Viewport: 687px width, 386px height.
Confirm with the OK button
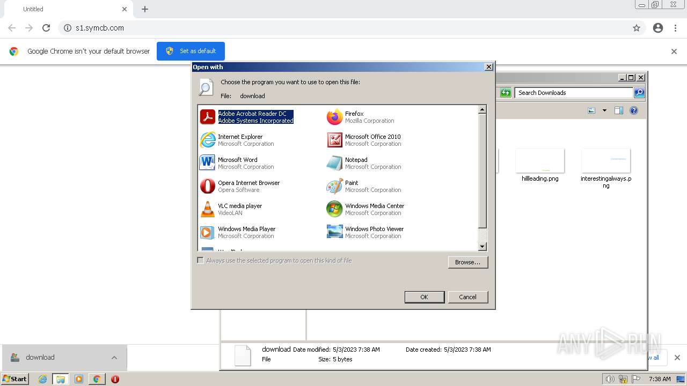coord(424,297)
